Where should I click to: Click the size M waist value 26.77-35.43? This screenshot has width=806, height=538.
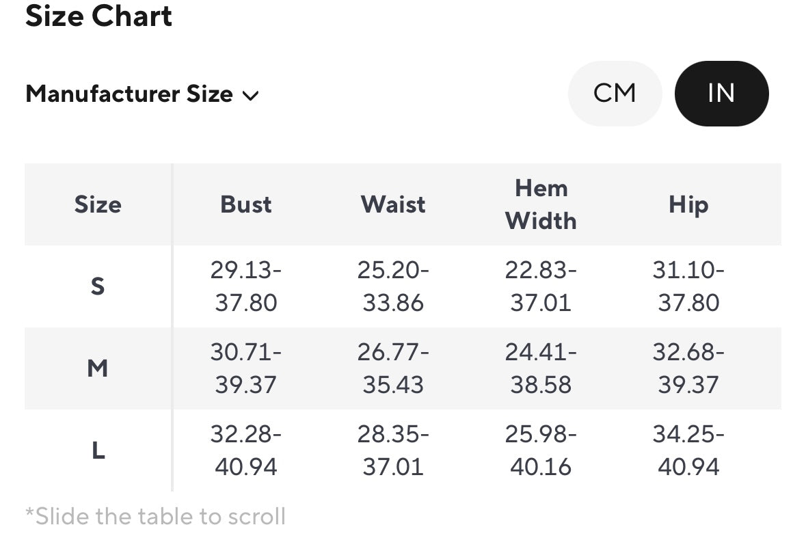[x=393, y=368]
